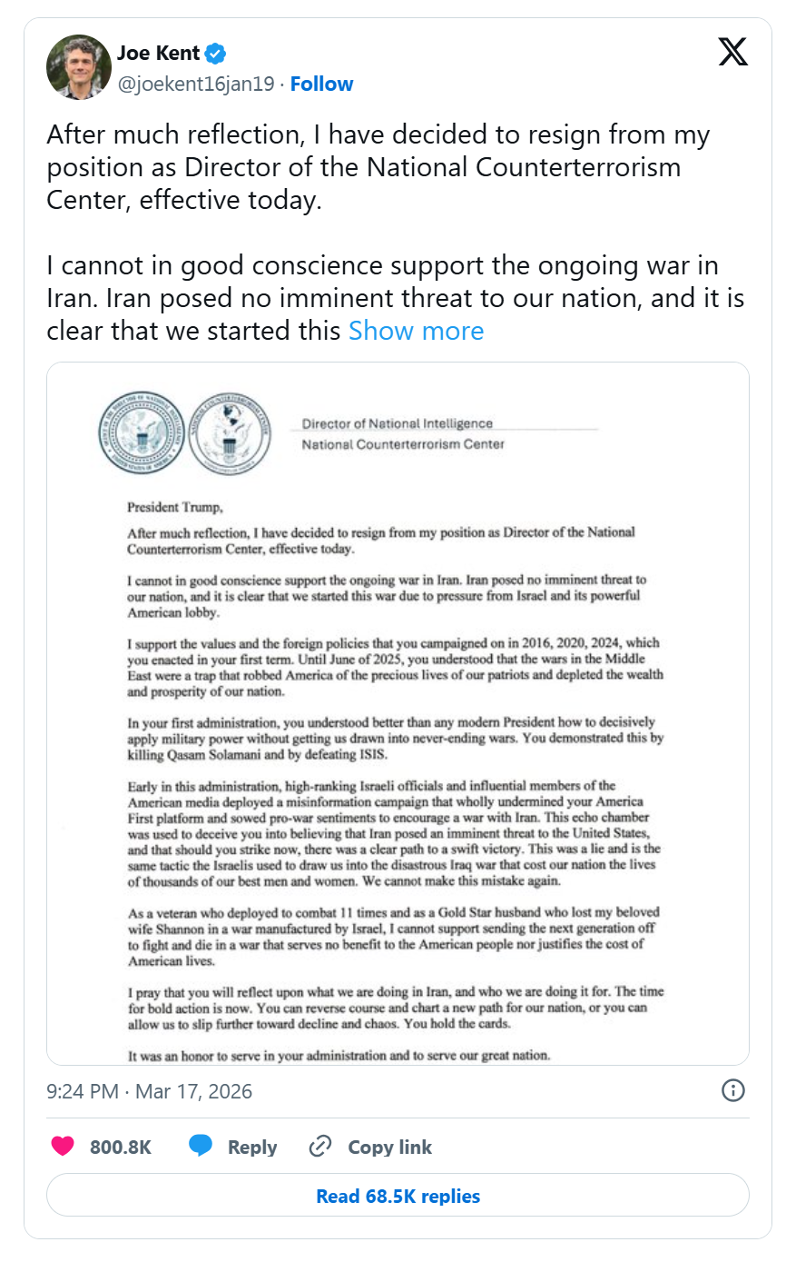Click the National Counterterrorism Center seal
Screen dimensions: 786x1262
pyautogui.click(x=231, y=432)
